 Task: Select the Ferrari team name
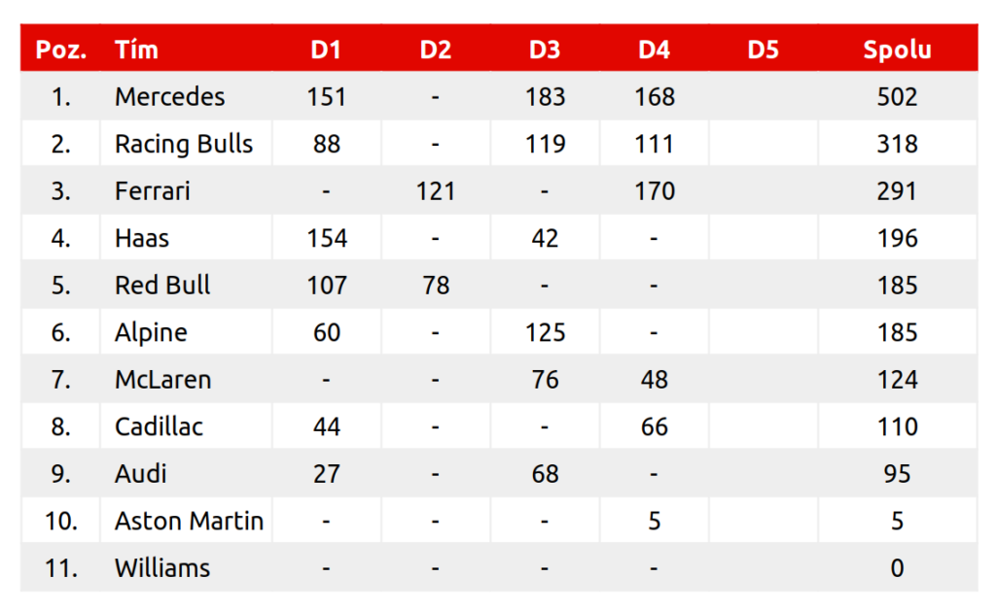click(x=153, y=191)
